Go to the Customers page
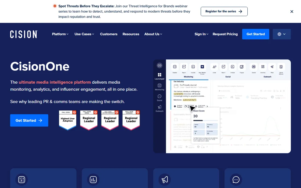The image size is (301, 188). (109, 34)
